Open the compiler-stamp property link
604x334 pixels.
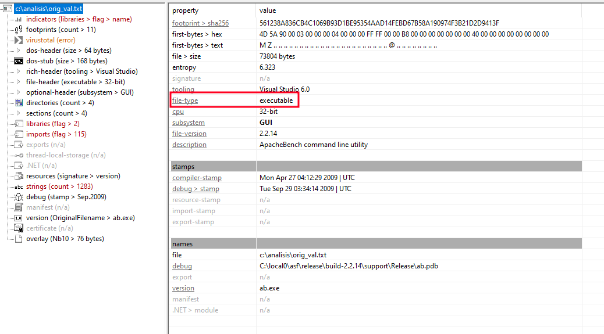click(197, 178)
